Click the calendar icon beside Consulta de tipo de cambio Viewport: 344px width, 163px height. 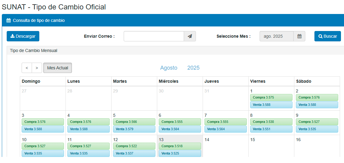pos(9,21)
